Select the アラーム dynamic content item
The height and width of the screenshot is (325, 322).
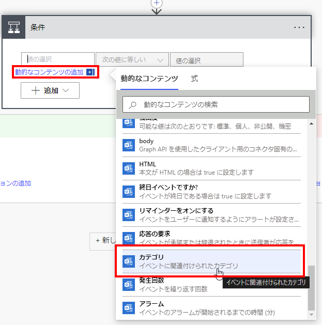(x=211, y=308)
